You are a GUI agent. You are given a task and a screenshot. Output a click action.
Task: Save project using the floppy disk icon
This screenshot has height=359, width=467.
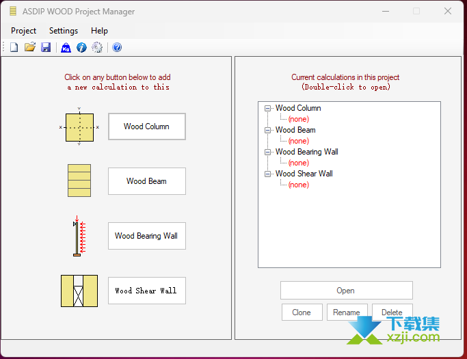(46, 47)
